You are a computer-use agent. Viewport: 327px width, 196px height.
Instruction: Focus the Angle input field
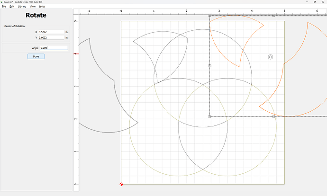coord(53,48)
